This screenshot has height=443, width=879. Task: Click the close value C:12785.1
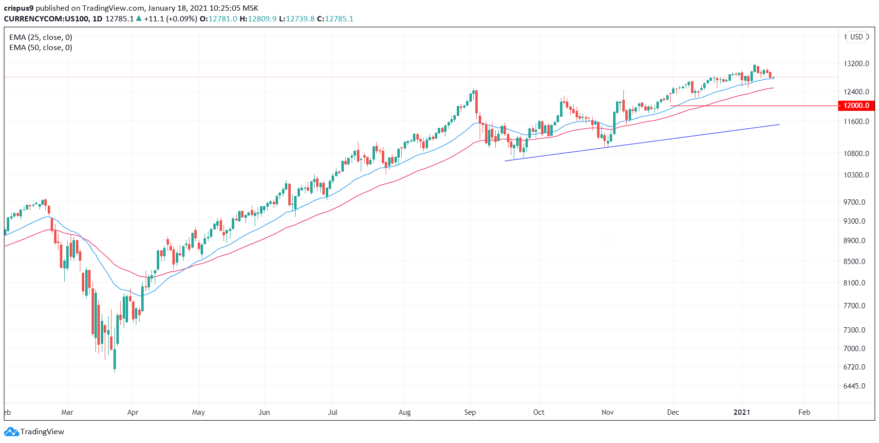point(335,19)
